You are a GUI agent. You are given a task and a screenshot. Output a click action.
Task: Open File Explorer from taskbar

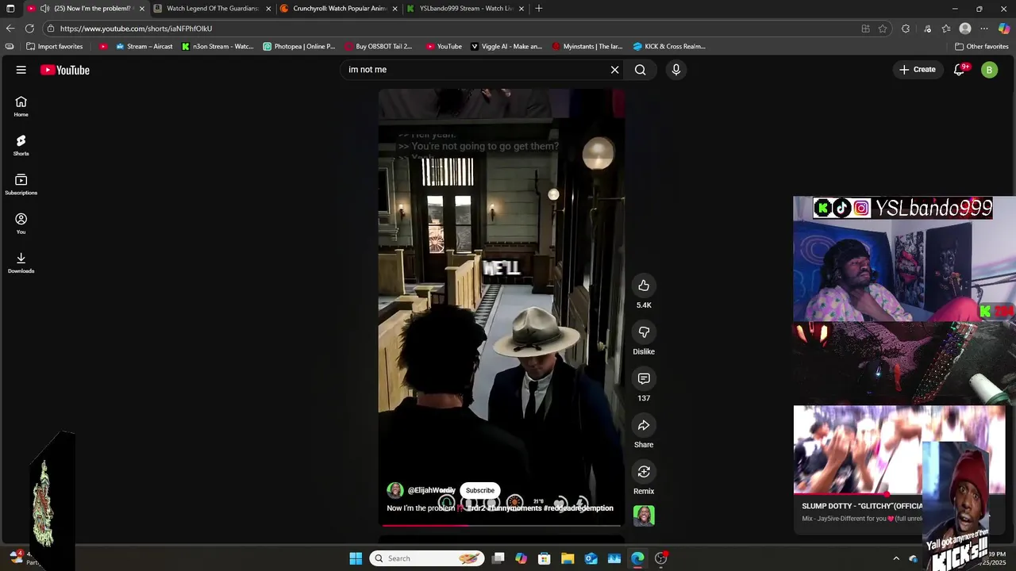568,558
